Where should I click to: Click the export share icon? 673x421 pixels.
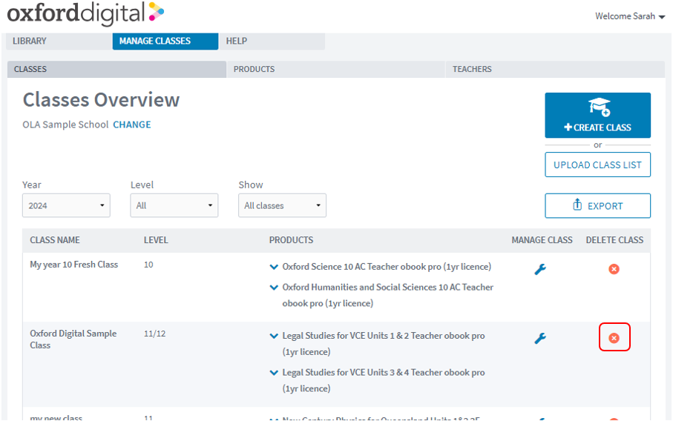[x=577, y=205]
